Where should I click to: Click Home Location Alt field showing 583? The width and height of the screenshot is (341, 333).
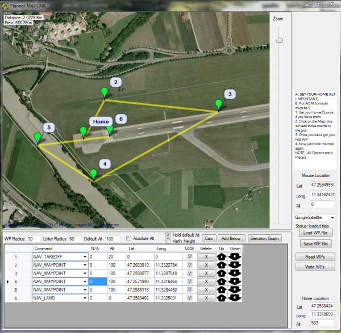point(322,323)
